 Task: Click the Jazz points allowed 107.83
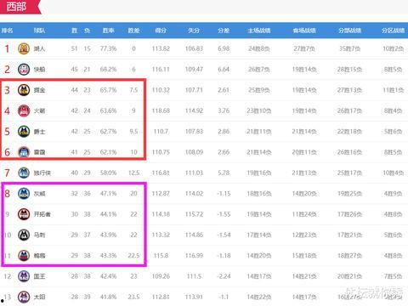pyautogui.click(x=194, y=132)
